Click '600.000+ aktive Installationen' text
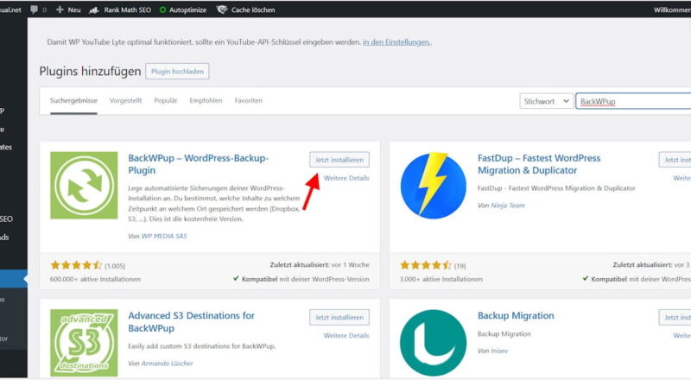 (95, 279)
